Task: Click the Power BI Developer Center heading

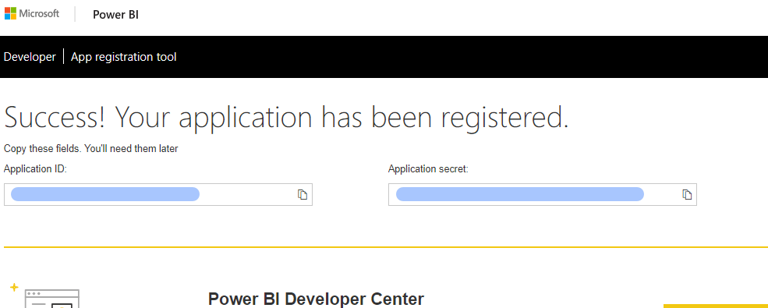Action: (316, 299)
